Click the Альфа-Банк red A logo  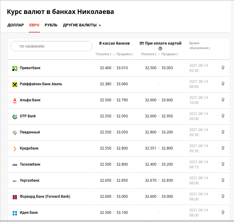tap(15, 101)
